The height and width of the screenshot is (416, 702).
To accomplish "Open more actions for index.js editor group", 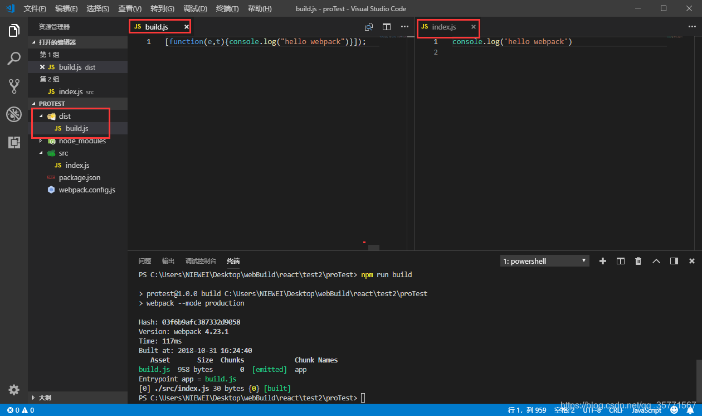I will [x=693, y=27].
